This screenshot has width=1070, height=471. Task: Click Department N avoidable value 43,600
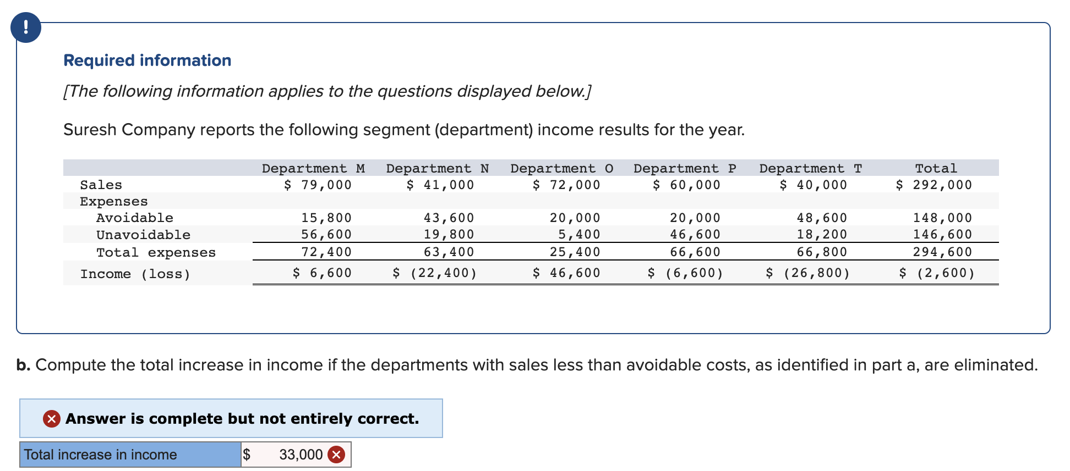pos(449,218)
